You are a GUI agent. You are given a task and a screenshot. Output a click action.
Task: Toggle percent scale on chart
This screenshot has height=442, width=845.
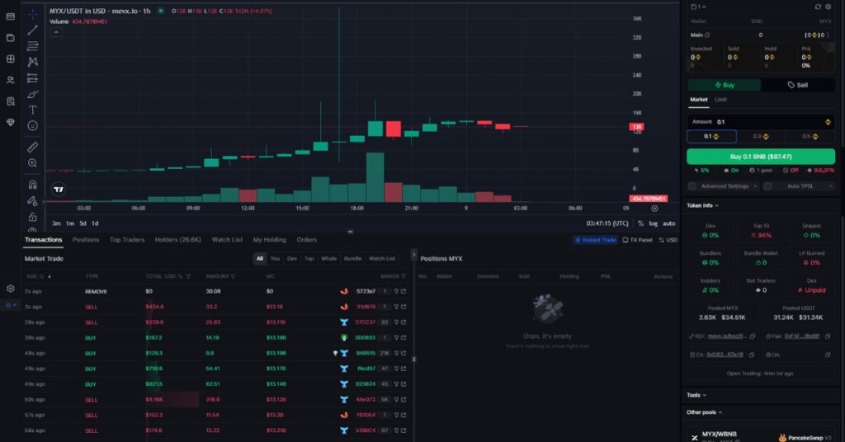640,223
